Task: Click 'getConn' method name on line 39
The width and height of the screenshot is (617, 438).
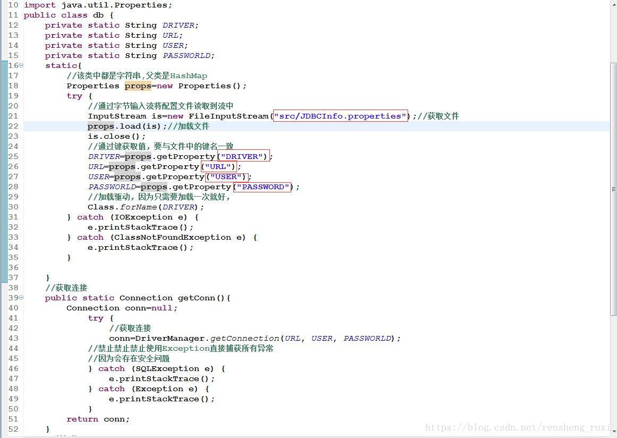Action: [x=196, y=298]
